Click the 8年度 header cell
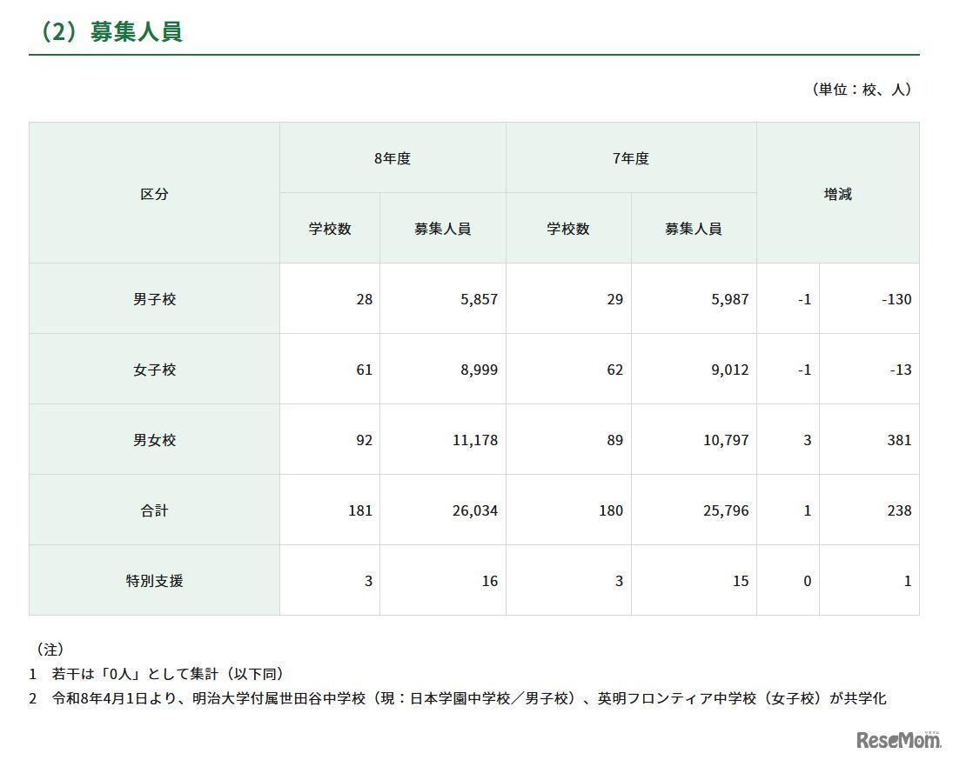Screen dimensions: 953x760 [392, 158]
